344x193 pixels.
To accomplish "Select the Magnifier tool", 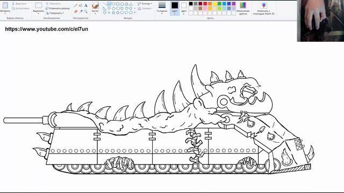I will point(86,11).
